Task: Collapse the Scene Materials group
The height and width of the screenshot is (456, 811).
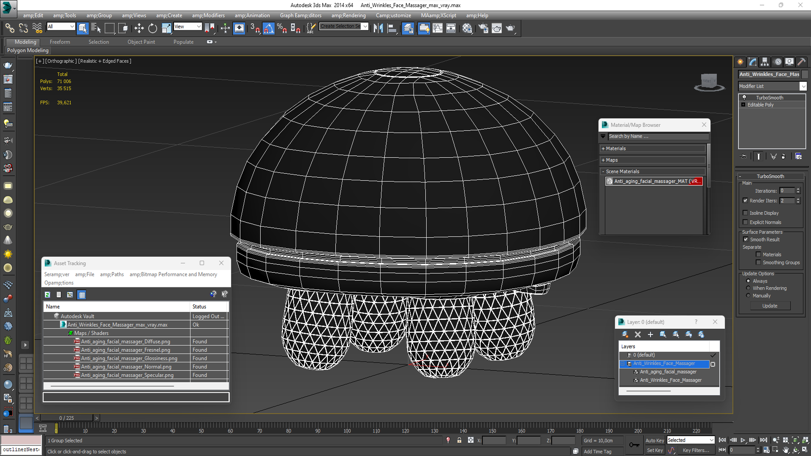Action: 653,171
